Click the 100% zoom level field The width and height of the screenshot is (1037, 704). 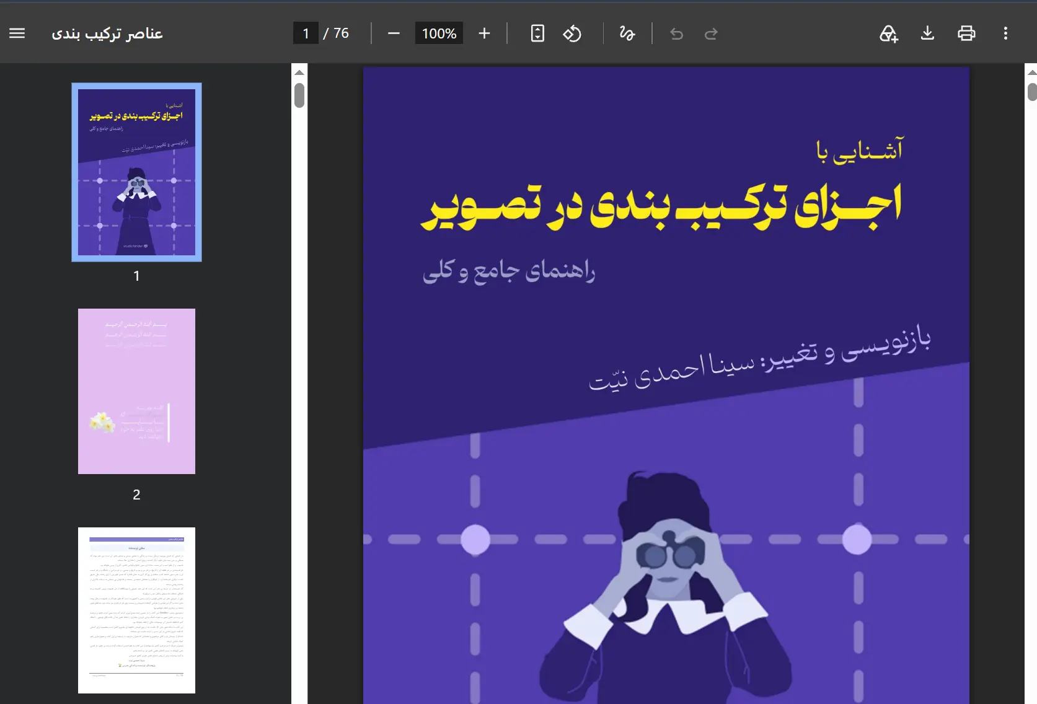coord(439,33)
